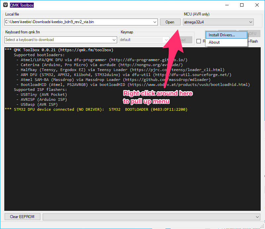Minimize the QMK Toolbox window
The height and width of the screenshot is (229, 265).
pyautogui.click(x=227, y=5)
